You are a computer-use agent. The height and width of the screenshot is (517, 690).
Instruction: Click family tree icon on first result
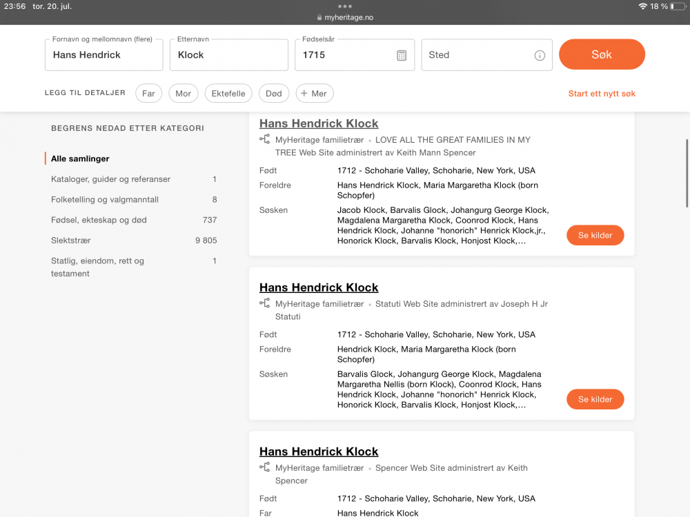(x=264, y=139)
